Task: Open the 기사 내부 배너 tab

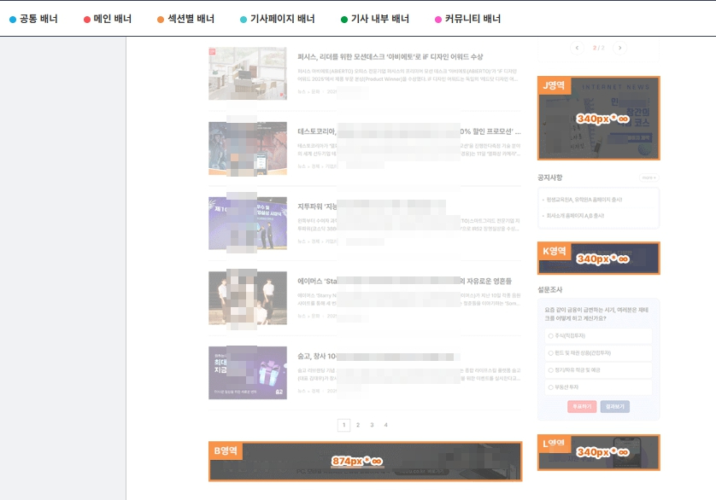Action: (375, 19)
